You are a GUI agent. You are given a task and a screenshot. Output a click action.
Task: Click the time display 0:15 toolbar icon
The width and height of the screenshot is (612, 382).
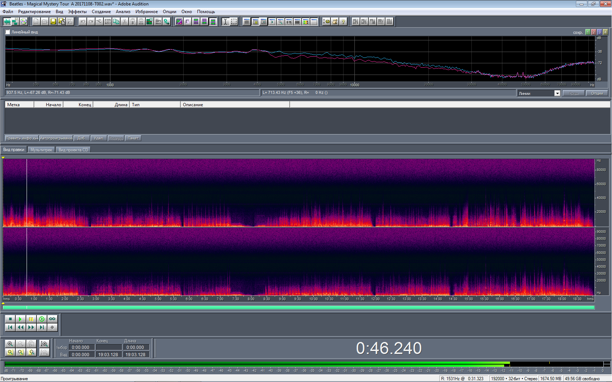point(289,21)
